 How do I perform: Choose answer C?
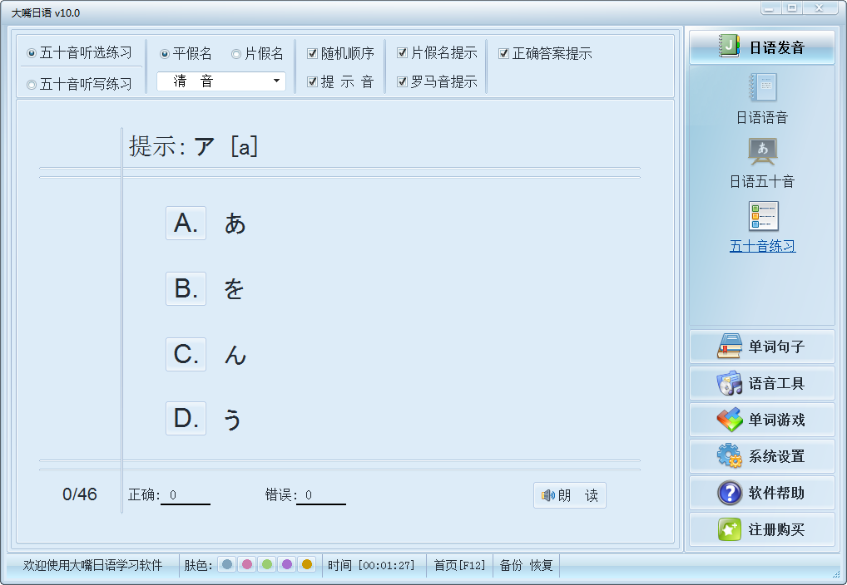186,355
